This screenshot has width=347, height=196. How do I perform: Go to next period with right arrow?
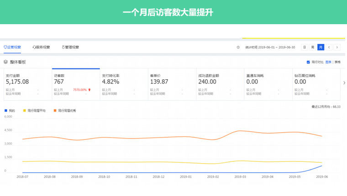tap(337, 47)
